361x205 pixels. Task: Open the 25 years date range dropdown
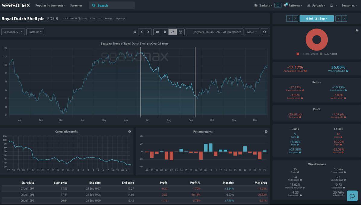coord(214,32)
